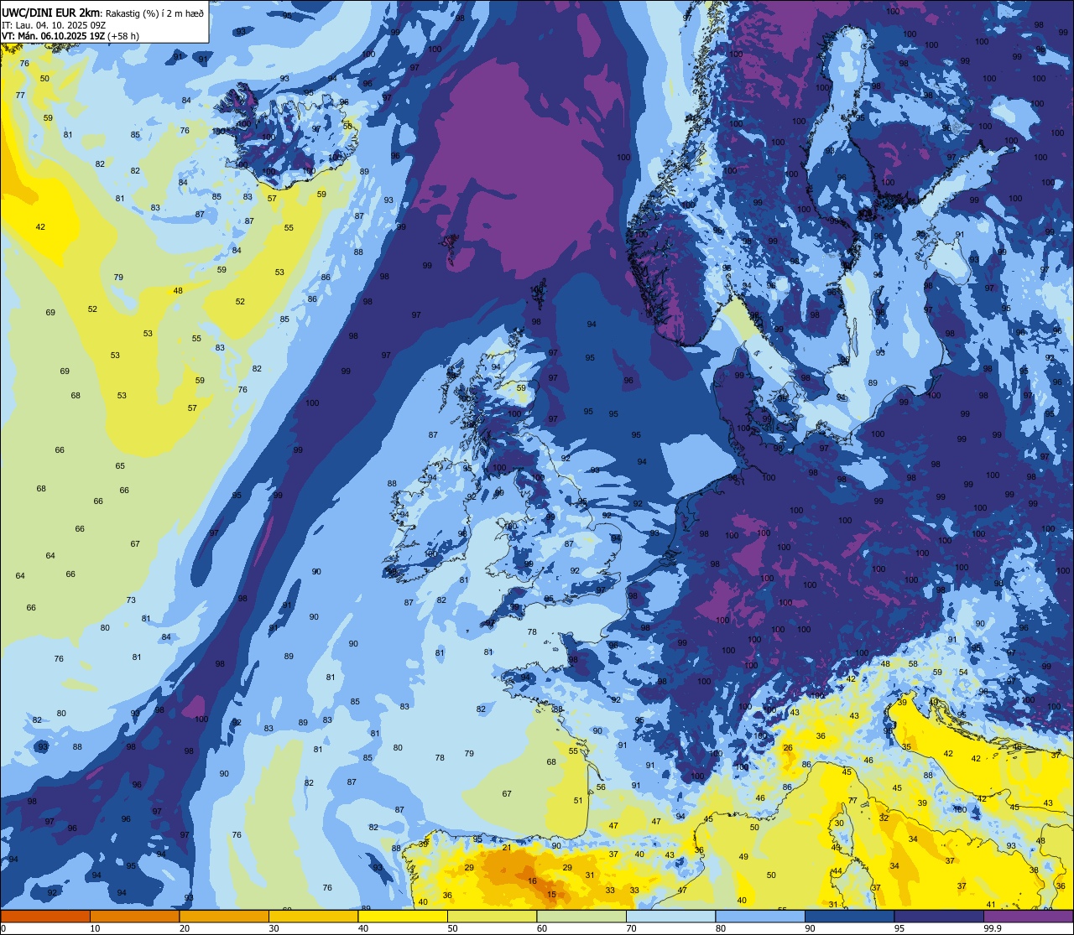Click the humidity value "73" over the Atlantic
The image size is (1074, 935).
pos(131,600)
